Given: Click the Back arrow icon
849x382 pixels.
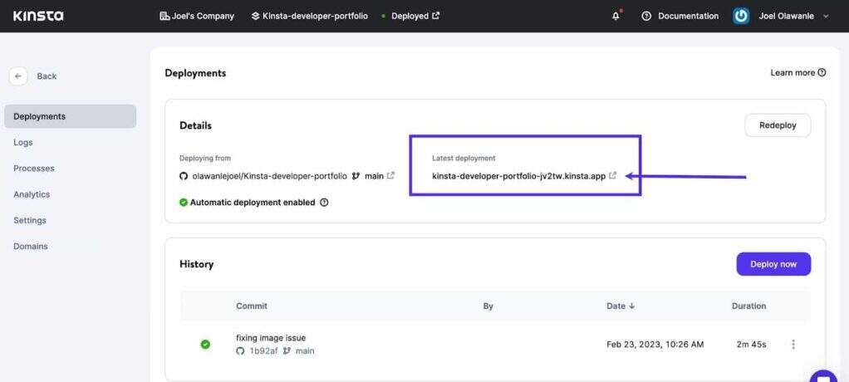Looking at the screenshot, I should coord(18,76).
